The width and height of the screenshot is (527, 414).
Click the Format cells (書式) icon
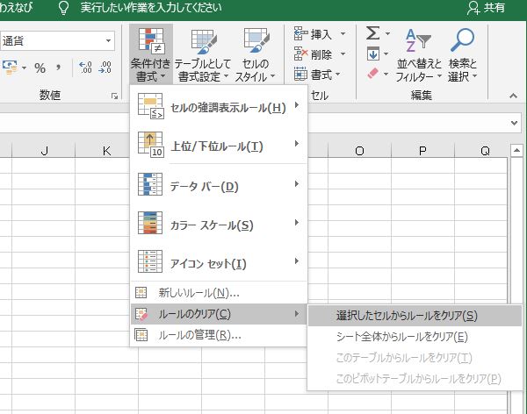300,74
